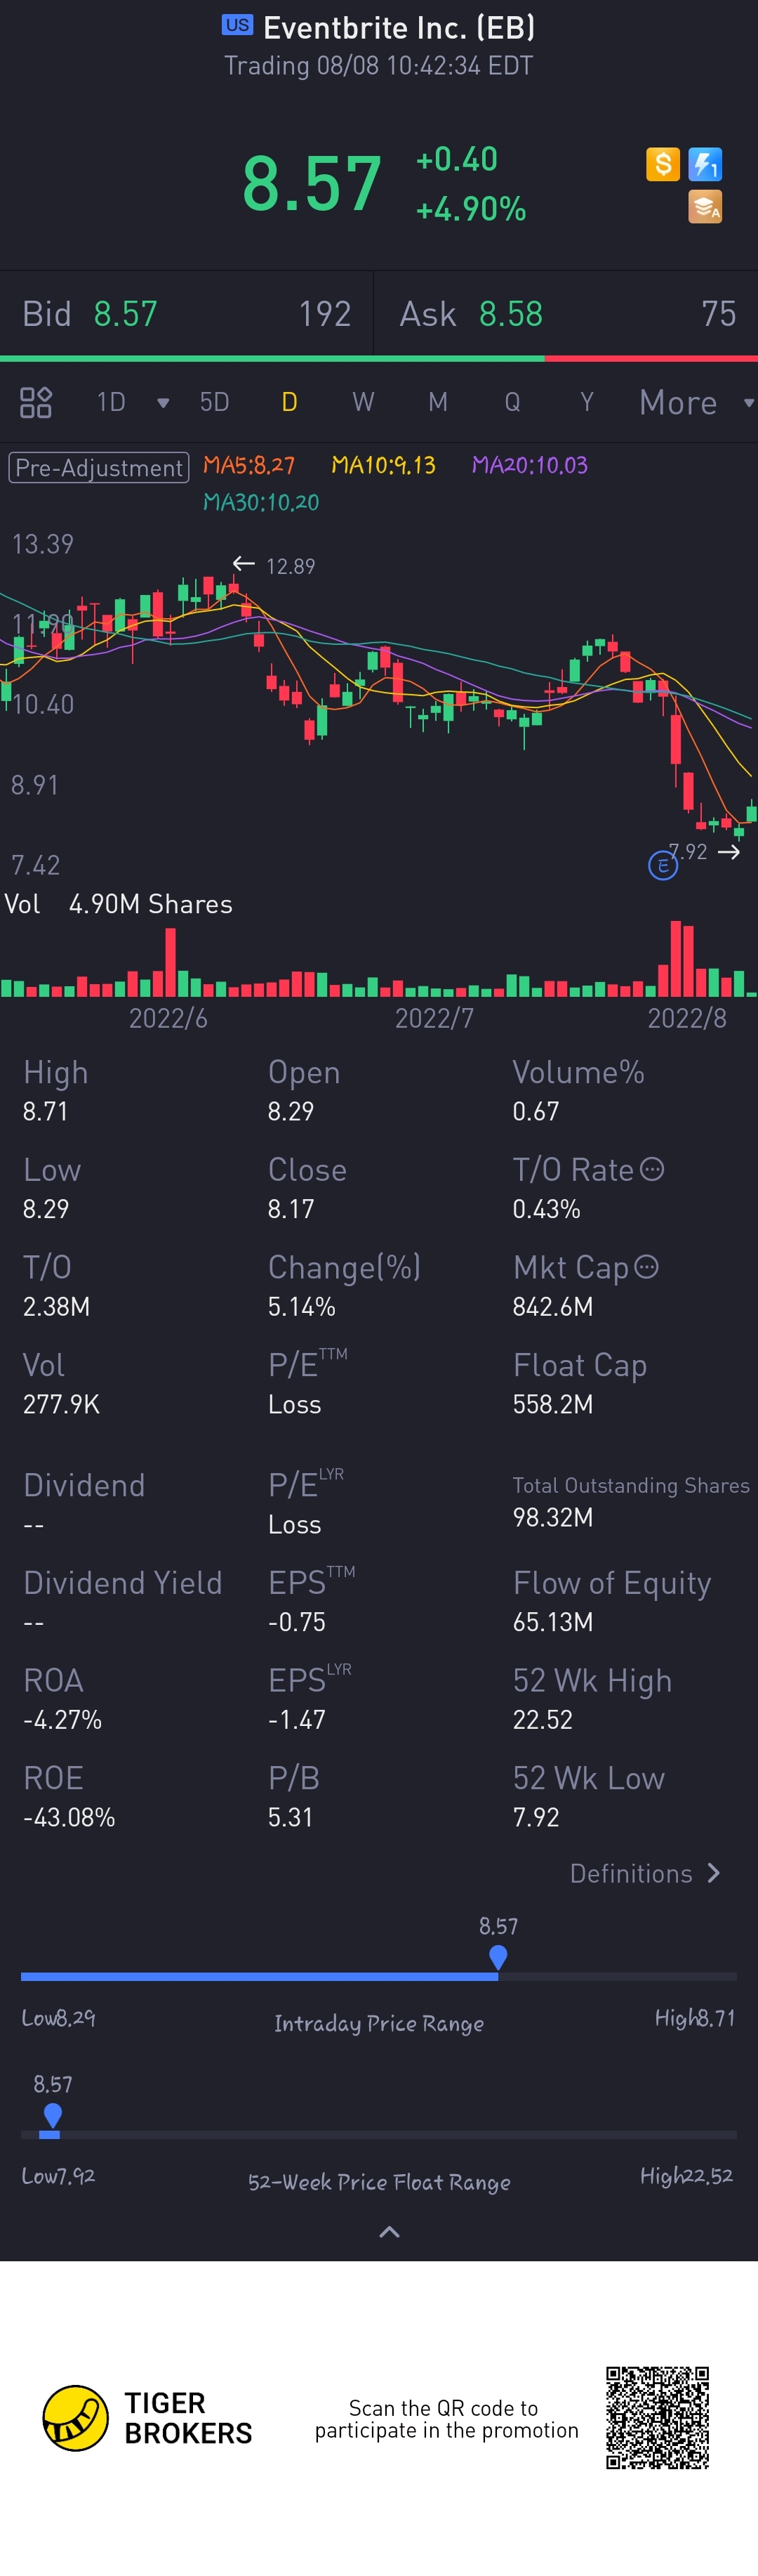Select the W weekly chart tab
Viewport: 758px width, 2576px height.
point(363,402)
